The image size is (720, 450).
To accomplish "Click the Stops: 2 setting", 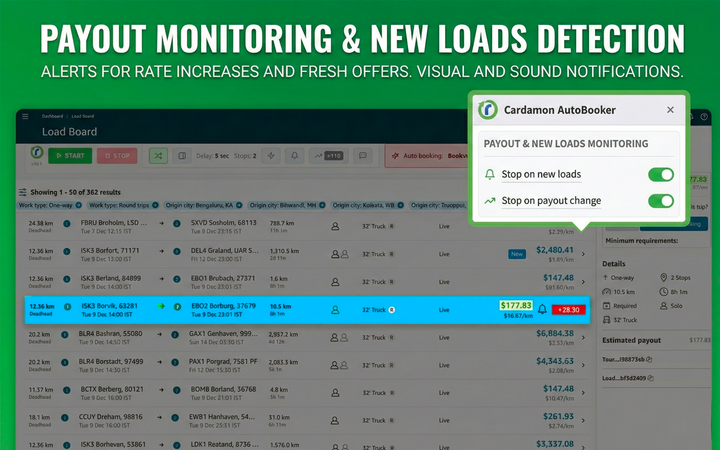I will point(245,156).
